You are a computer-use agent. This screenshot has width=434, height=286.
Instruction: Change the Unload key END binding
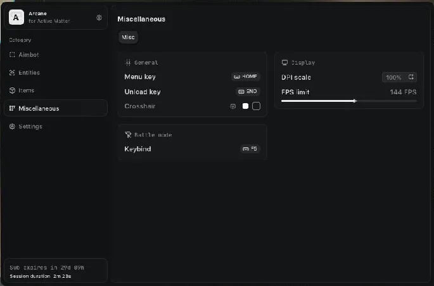(248, 92)
